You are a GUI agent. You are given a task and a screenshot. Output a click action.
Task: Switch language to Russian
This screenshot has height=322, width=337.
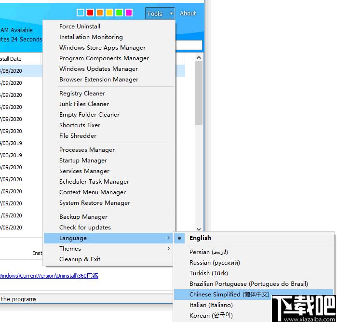(x=254, y=263)
